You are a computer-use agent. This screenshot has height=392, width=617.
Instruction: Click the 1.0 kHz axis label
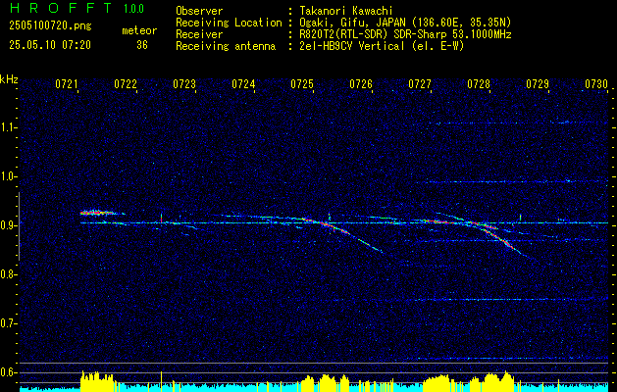pos(7,176)
